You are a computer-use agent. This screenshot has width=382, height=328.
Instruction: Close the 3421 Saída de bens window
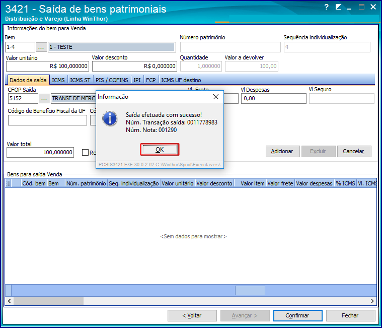click(373, 7)
